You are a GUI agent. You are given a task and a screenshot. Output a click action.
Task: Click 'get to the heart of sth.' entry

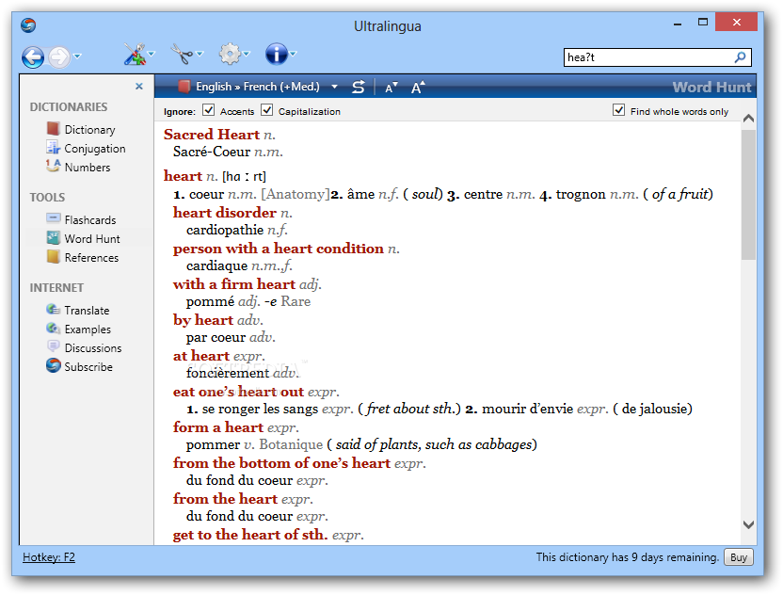tap(250, 535)
